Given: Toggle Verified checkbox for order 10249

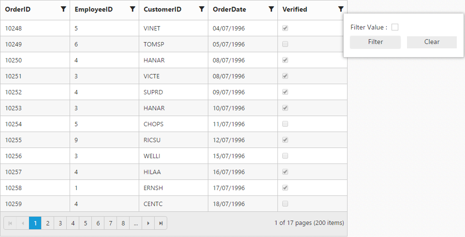Looking at the screenshot, I should point(285,44).
